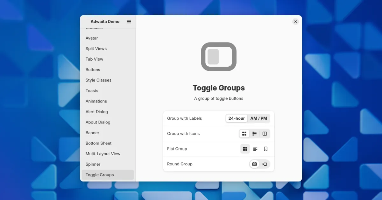Toggle the AM / PM time format option
This screenshot has height=200, width=382.
(258, 118)
